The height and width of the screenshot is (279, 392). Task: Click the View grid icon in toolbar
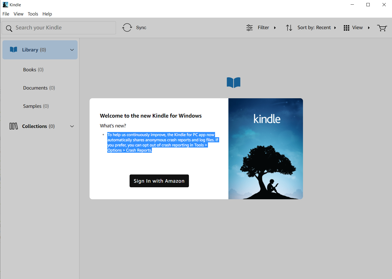(x=346, y=27)
